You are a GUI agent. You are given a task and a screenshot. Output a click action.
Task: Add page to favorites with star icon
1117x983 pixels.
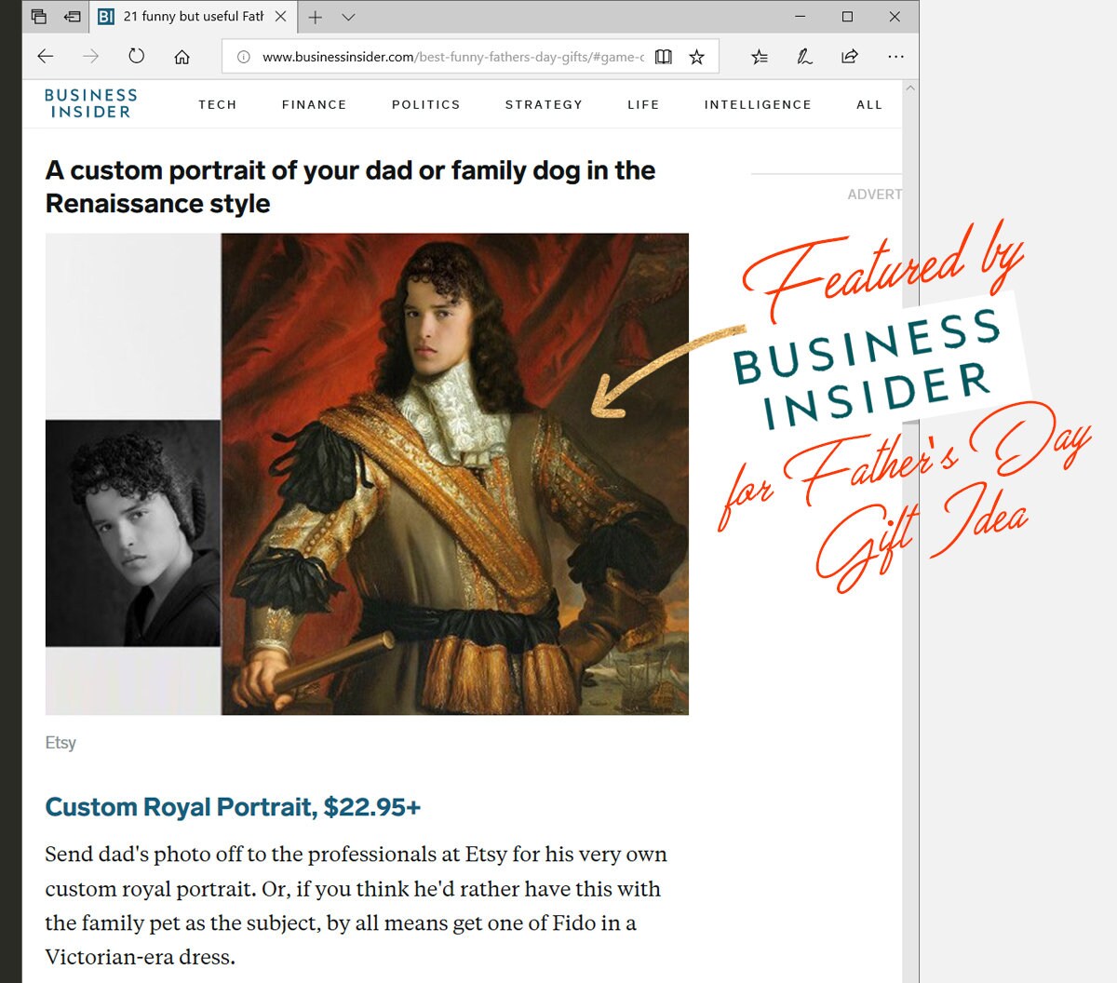696,57
